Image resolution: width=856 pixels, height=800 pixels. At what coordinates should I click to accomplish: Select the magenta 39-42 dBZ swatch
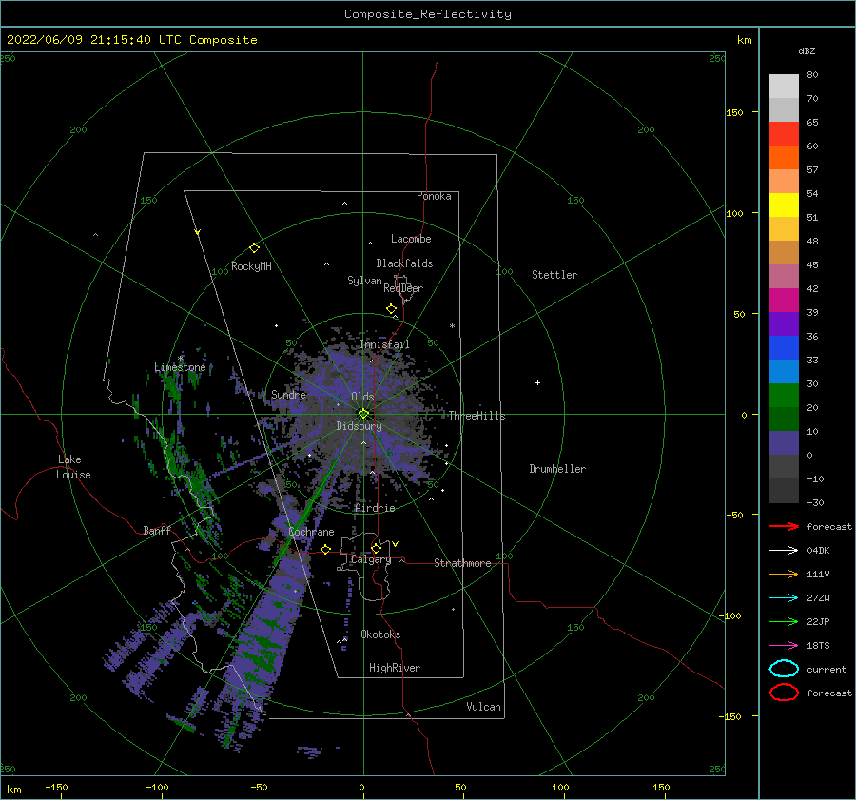[x=784, y=301]
